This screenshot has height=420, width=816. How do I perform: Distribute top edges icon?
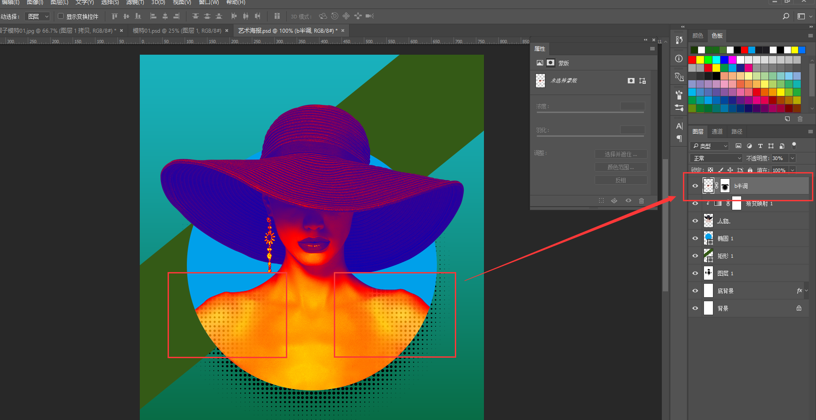click(195, 16)
